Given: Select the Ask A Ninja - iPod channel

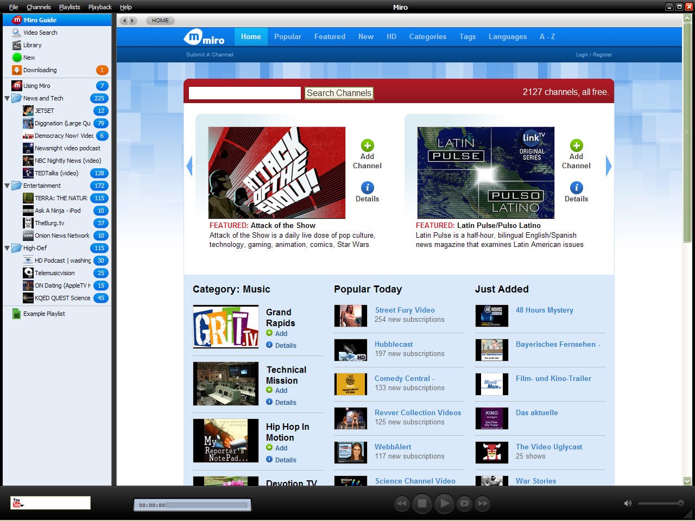Looking at the screenshot, I should click(x=57, y=211).
